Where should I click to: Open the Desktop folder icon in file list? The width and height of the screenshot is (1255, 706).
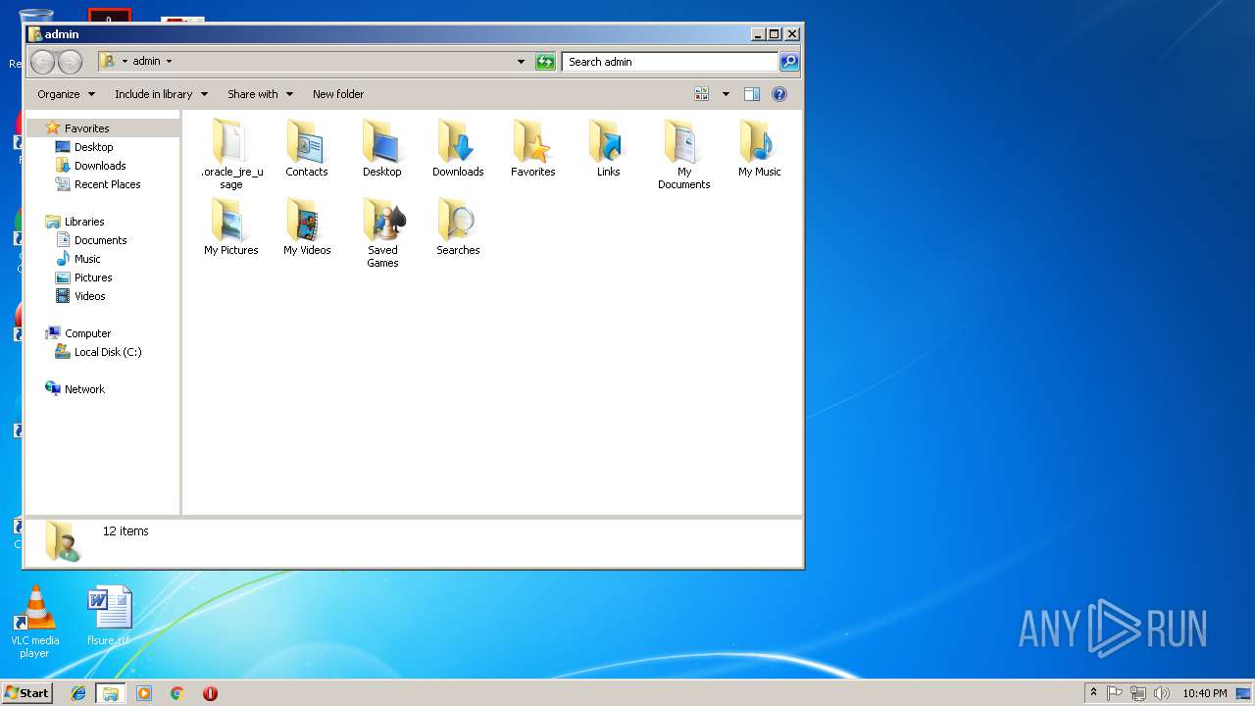382,148
